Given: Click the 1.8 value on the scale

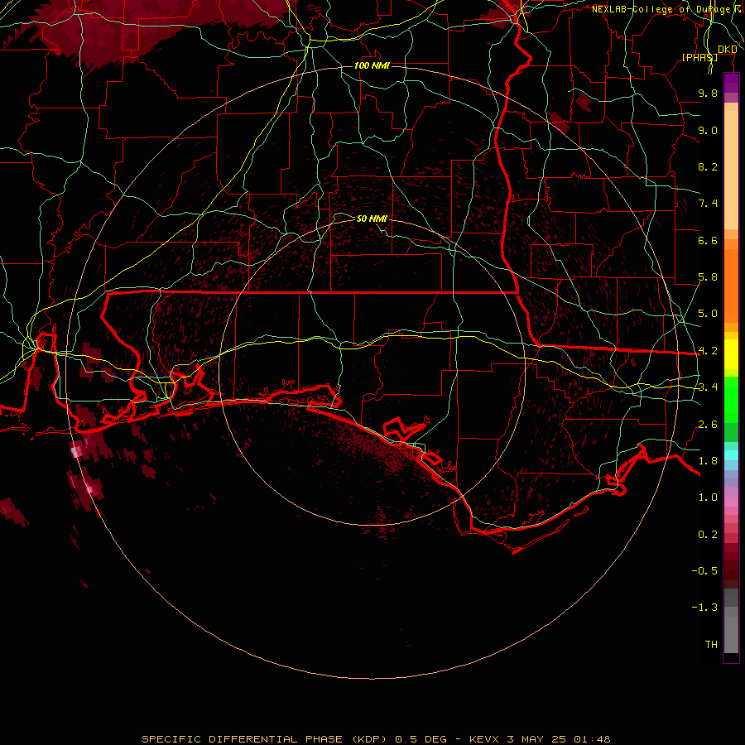Looking at the screenshot, I should 708,461.
